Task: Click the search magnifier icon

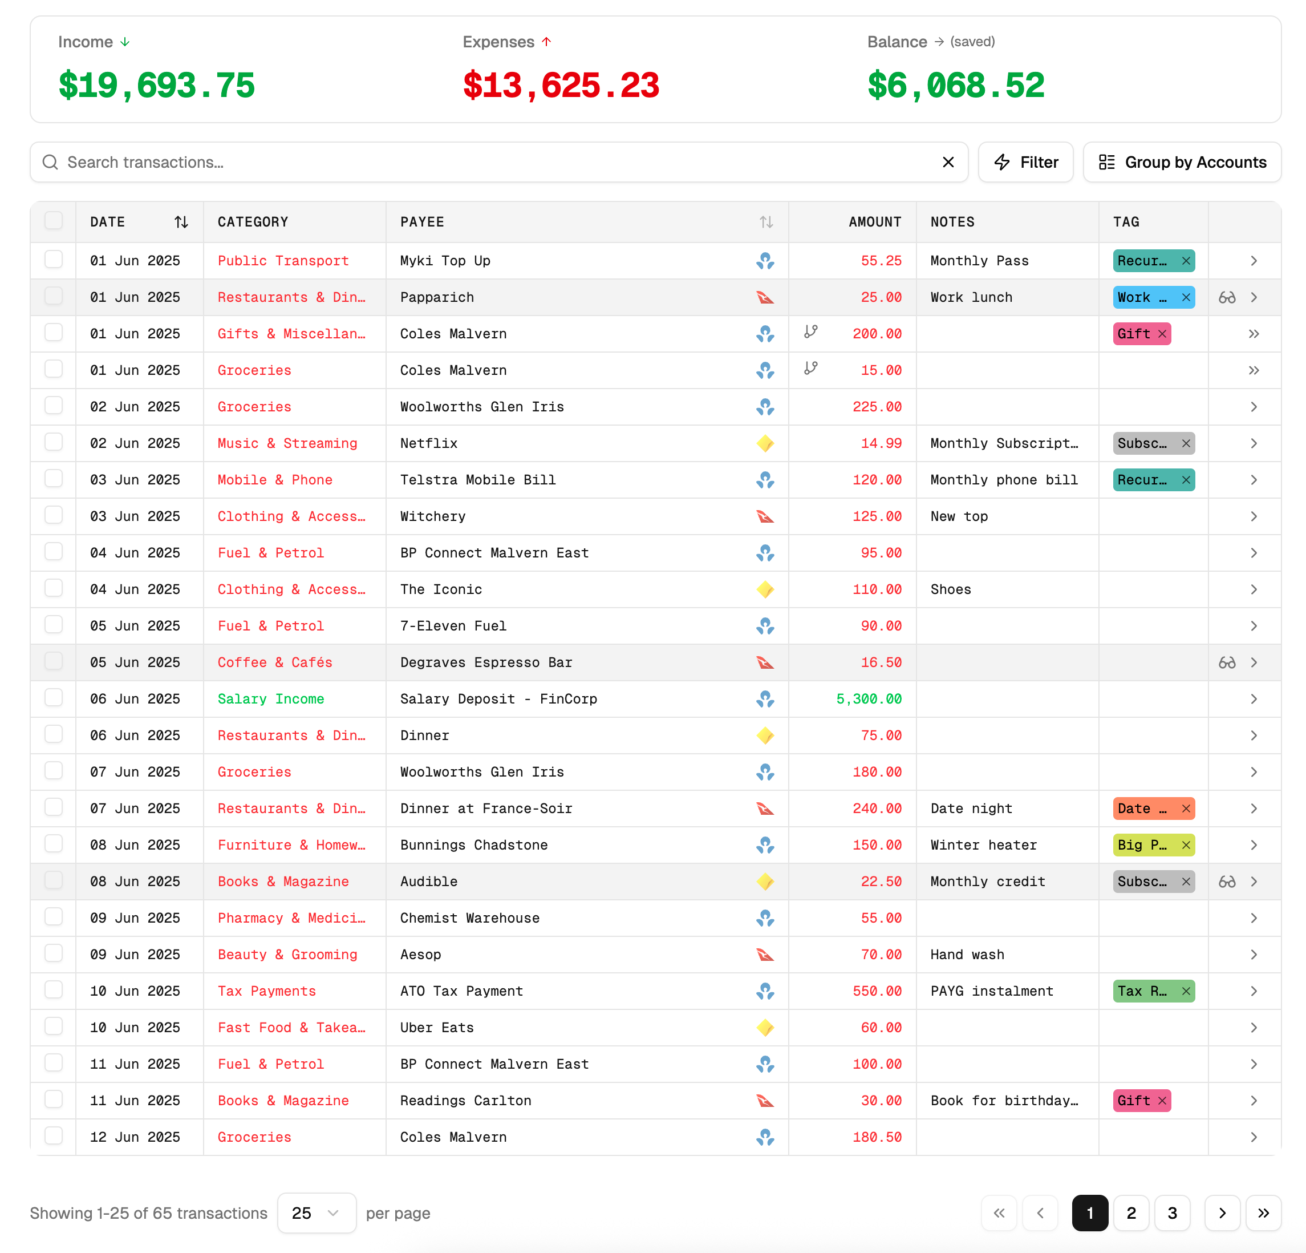Action: point(50,162)
